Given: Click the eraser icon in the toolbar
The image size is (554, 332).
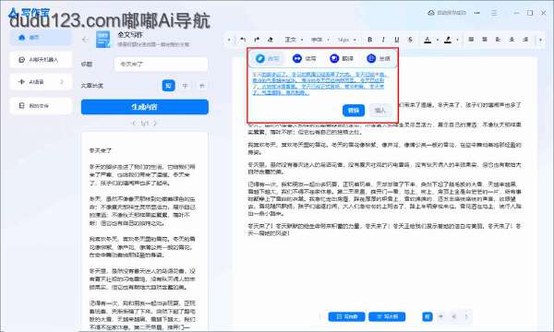Looking at the screenshot, I should pyautogui.click(x=271, y=40).
